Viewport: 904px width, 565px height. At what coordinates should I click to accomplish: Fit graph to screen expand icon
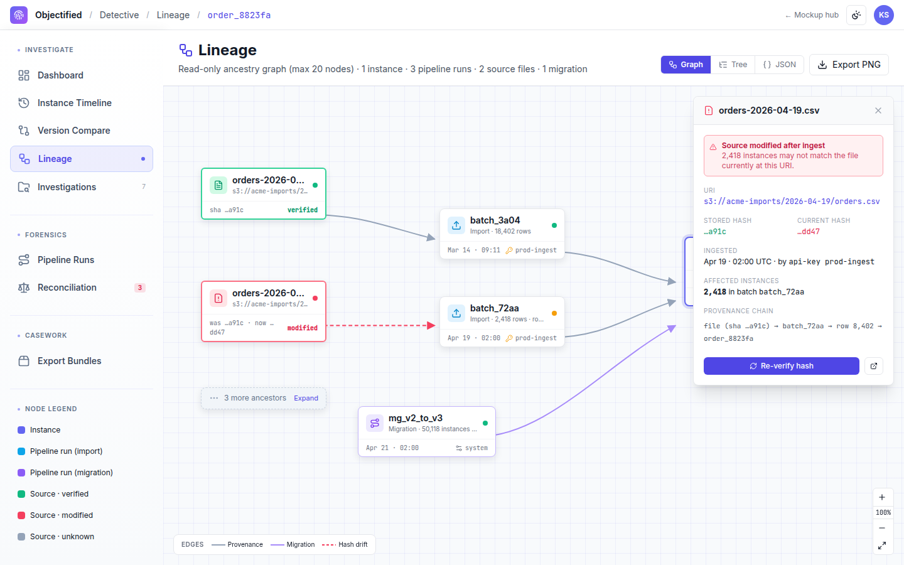click(882, 546)
